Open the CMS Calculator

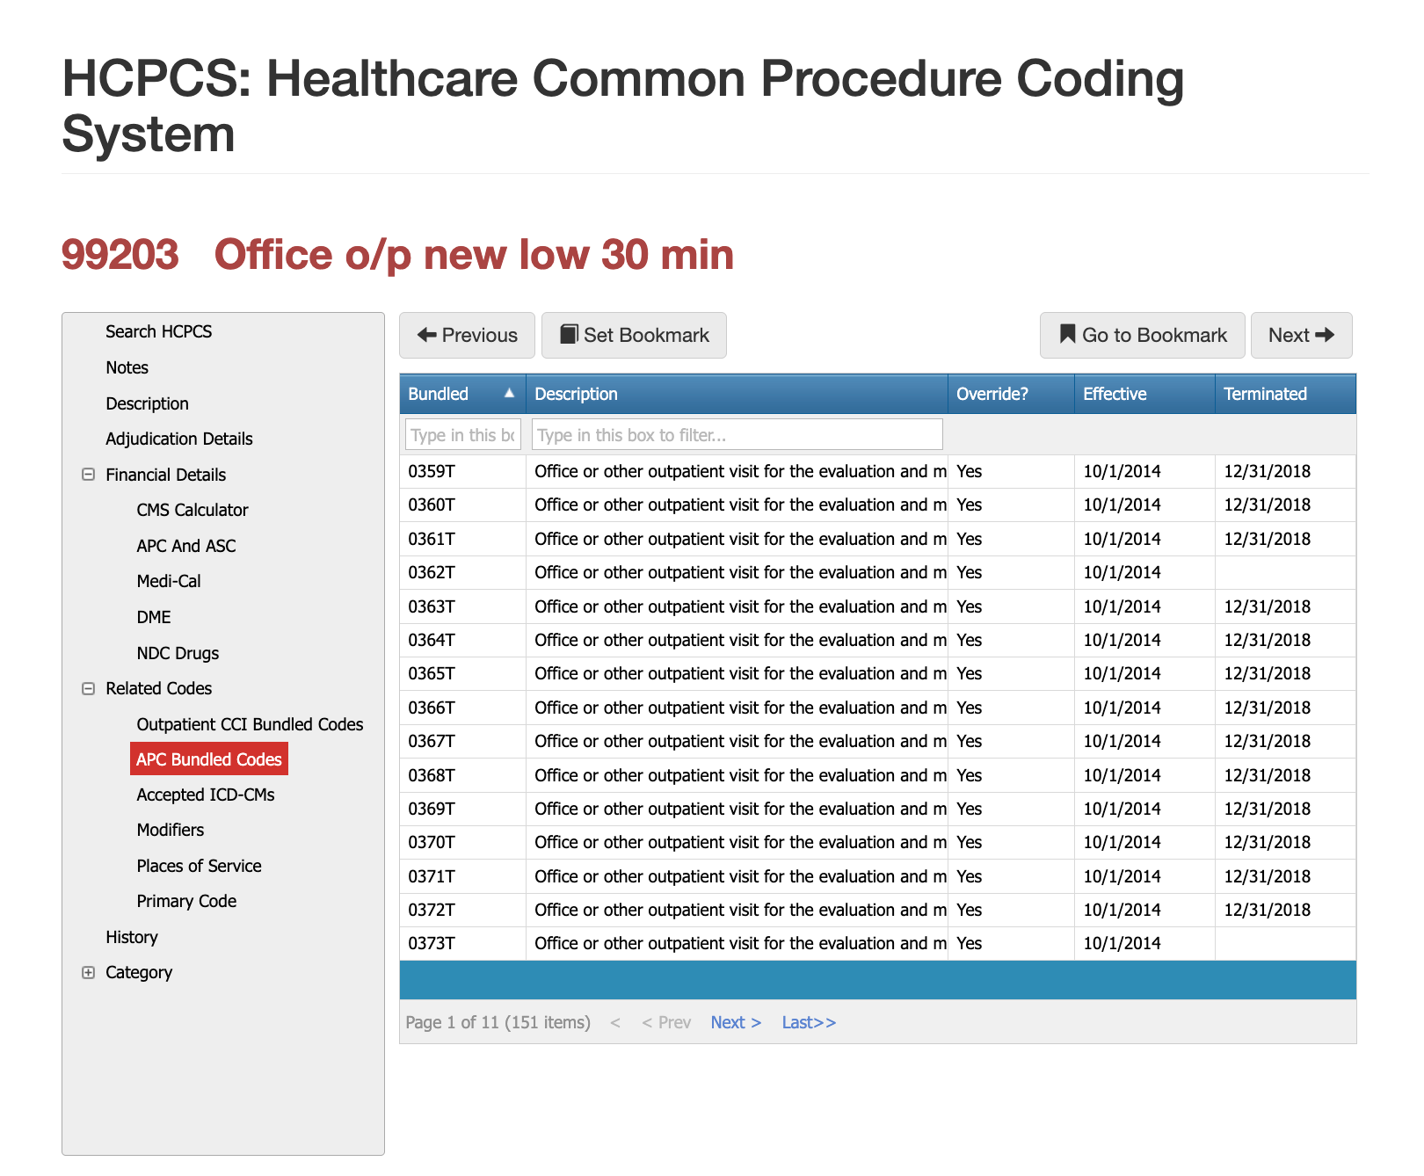pyautogui.click(x=193, y=510)
